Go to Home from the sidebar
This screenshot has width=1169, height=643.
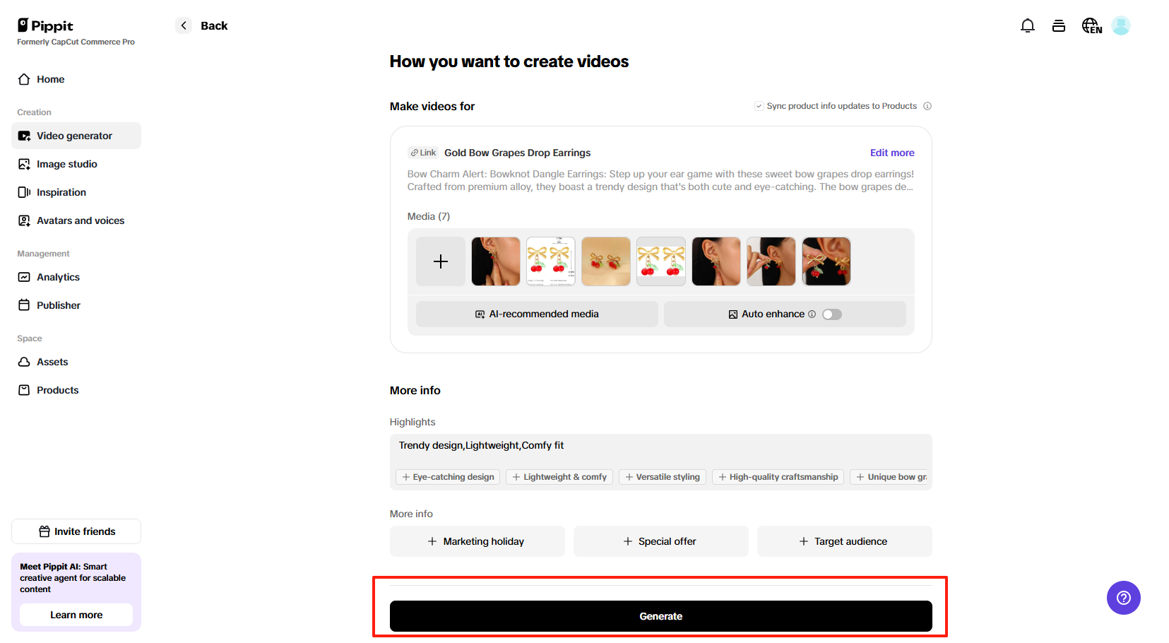tap(49, 79)
